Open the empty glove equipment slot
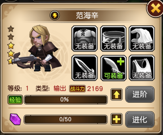This screenshot has width=163, height=135. point(142,39)
